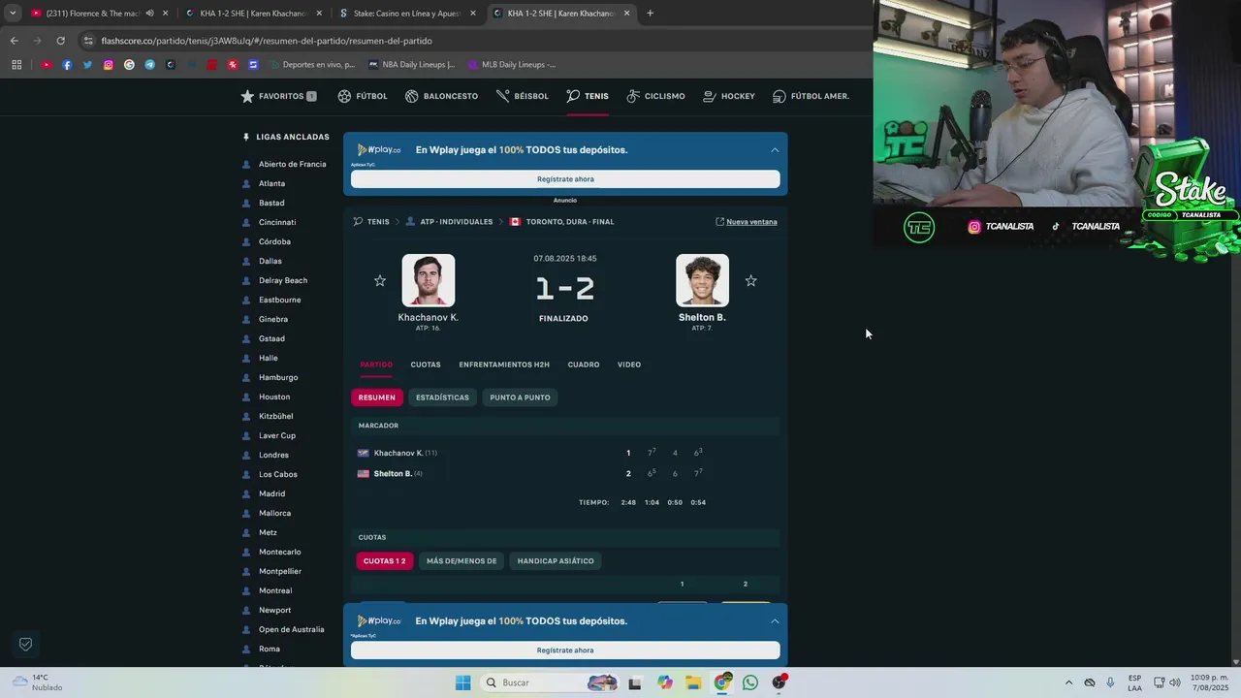
Task: Open the Facebook bookmark icon
Action: [x=67, y=65]
